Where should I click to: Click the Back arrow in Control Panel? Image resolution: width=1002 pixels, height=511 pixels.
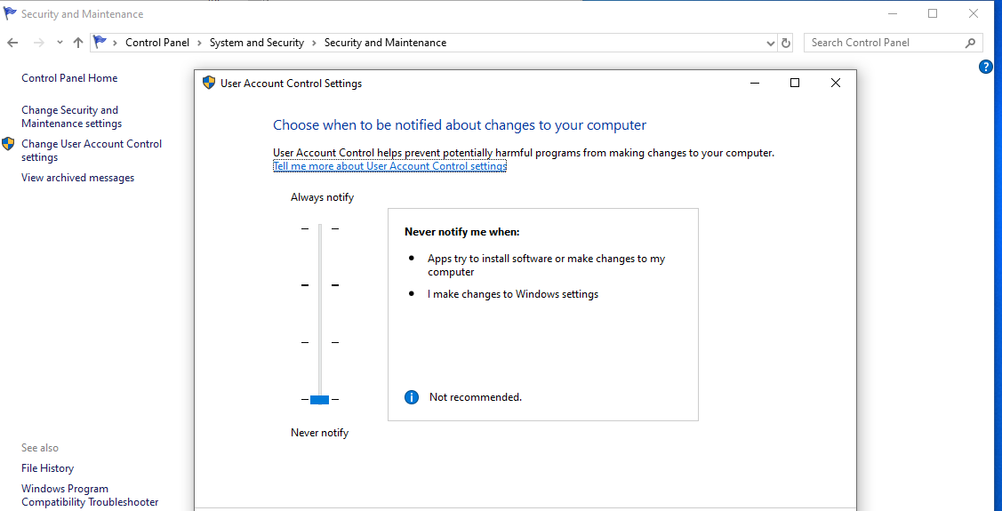(x=12, y=43)
